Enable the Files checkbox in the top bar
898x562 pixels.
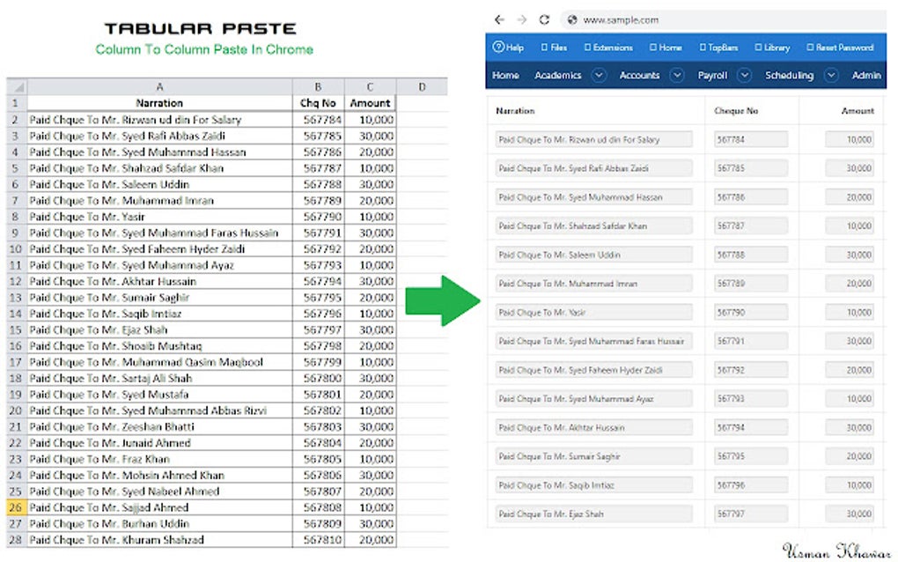pyautogui.click(x=543, y=47)
